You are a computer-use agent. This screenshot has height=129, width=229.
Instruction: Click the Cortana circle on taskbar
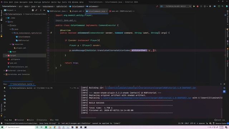tap(37, 127)
